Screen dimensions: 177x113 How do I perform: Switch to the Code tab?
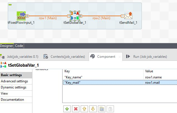coord(19,46)
